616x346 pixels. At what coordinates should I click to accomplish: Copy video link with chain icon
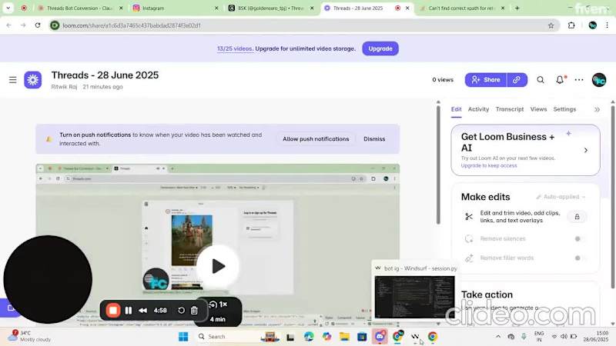point(517,80)
